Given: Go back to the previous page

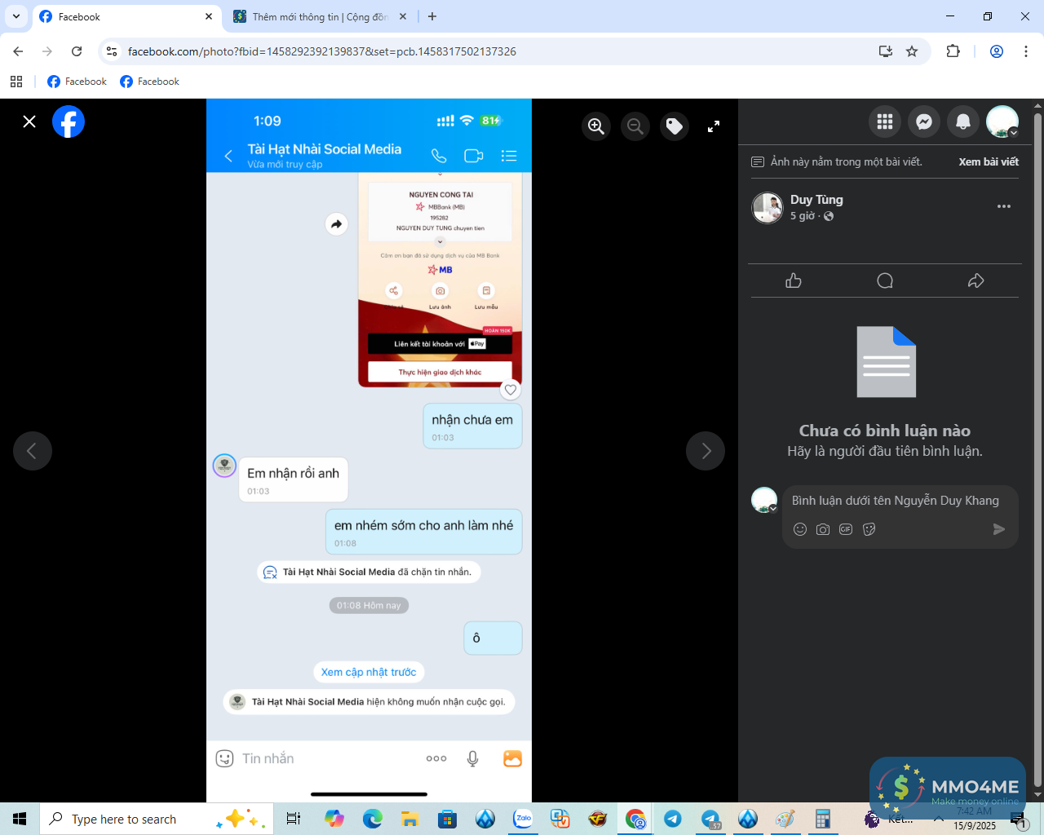Looking at the screenshot, I should 18,51.
